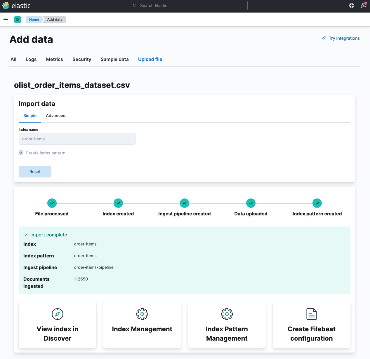Click the Index name input field
The width and height of the screenshot is (370, 359).
coord(77,139)
